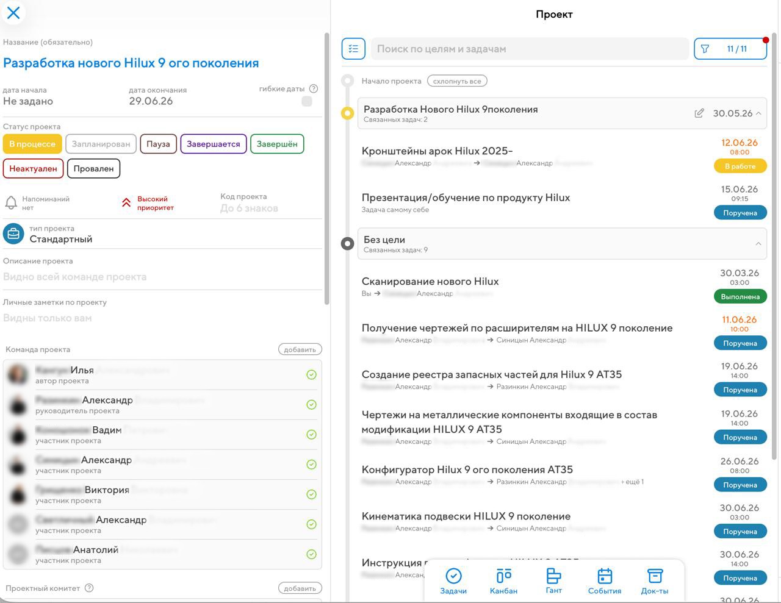Open task Кронштейны арок Hilux 2025-
The image size is (781, 603).
pos(437,151)
